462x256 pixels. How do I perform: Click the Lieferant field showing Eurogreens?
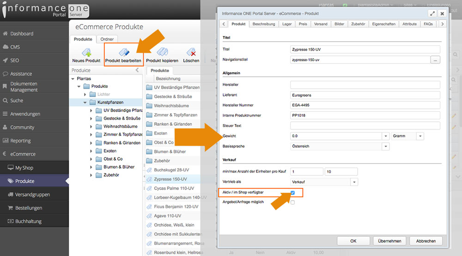pyautogui.click(x=365, y=95)
